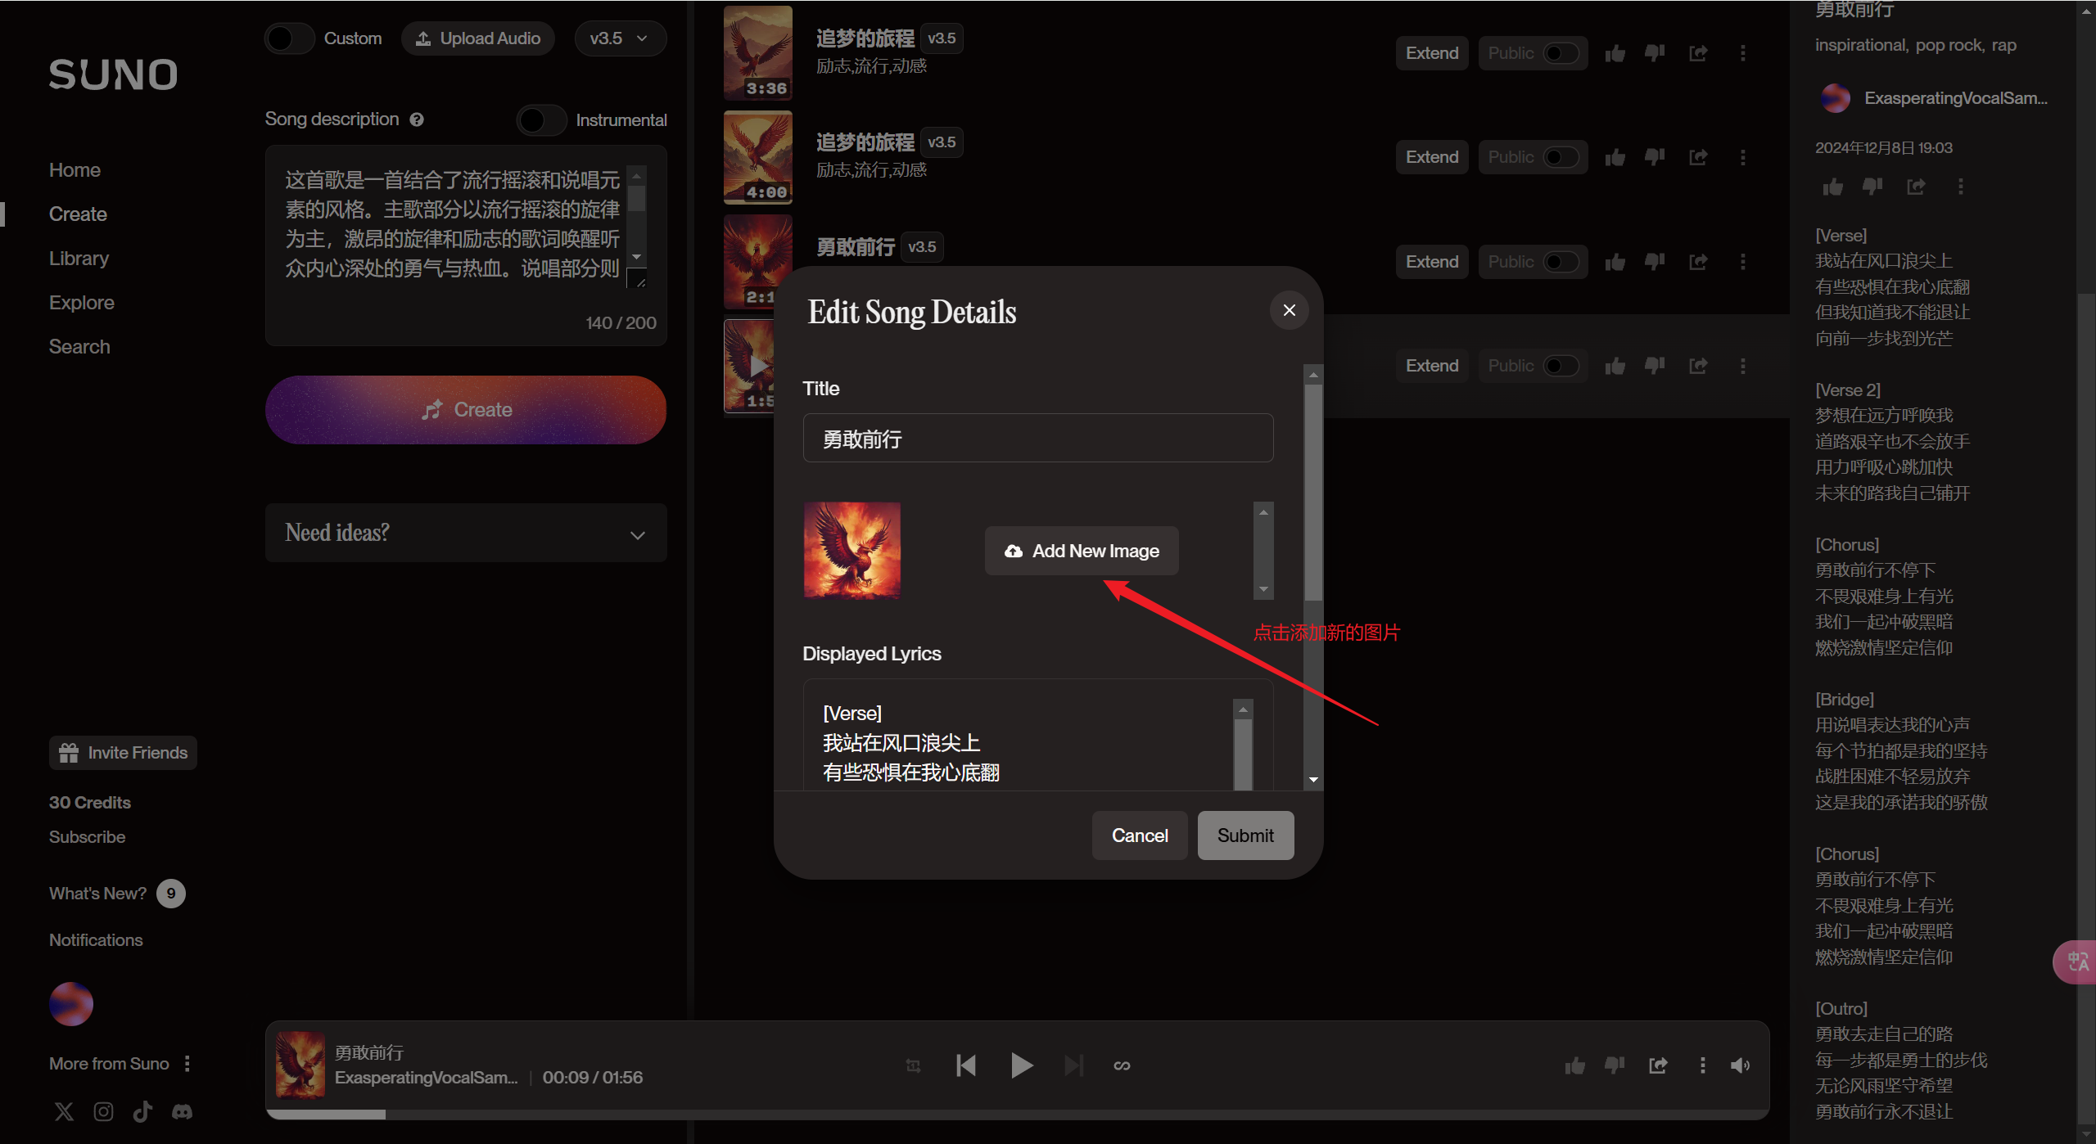
Task: Click the share icon in player bar
Action: [1658, 1065]
